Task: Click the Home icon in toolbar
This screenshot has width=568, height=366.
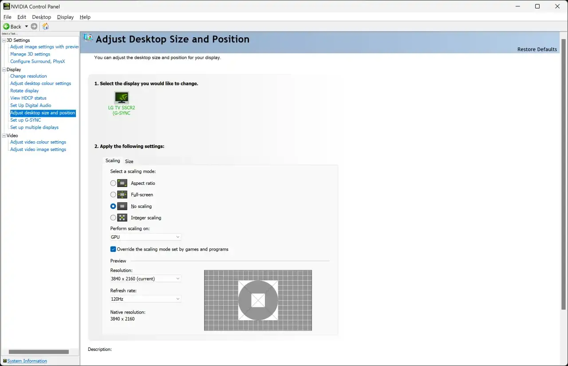Action: coord(45,27)
